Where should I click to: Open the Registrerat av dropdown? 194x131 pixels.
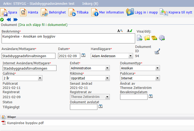pyautogui.click(x=107, y=97)
